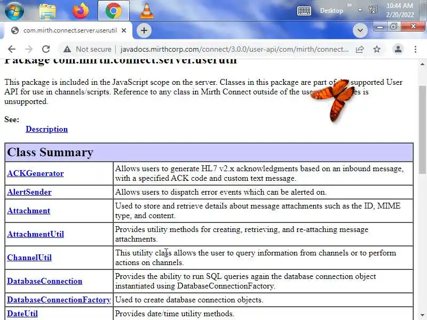Open a new Chrome tab
Viewport: 427px width, 320px height.
[x=144, y=30]
